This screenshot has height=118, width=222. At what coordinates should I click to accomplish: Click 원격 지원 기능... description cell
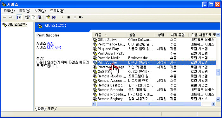pyautogui.click(x=140, y=85)
